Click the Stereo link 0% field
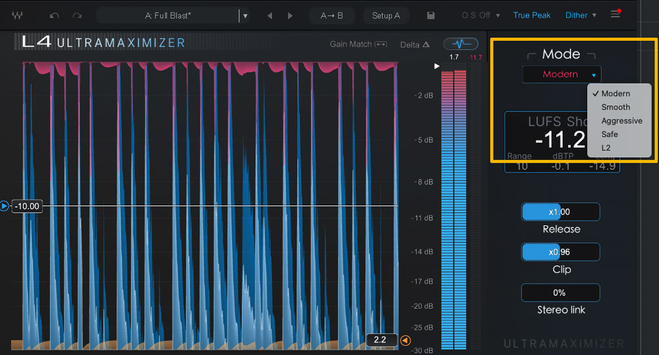This screenshot has height=355, width=659. [560, 292]
